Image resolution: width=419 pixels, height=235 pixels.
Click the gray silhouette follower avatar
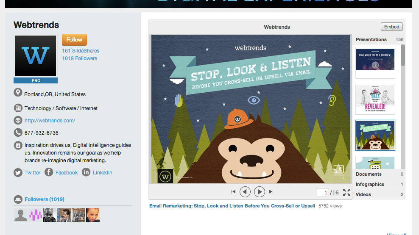[21, 215]
